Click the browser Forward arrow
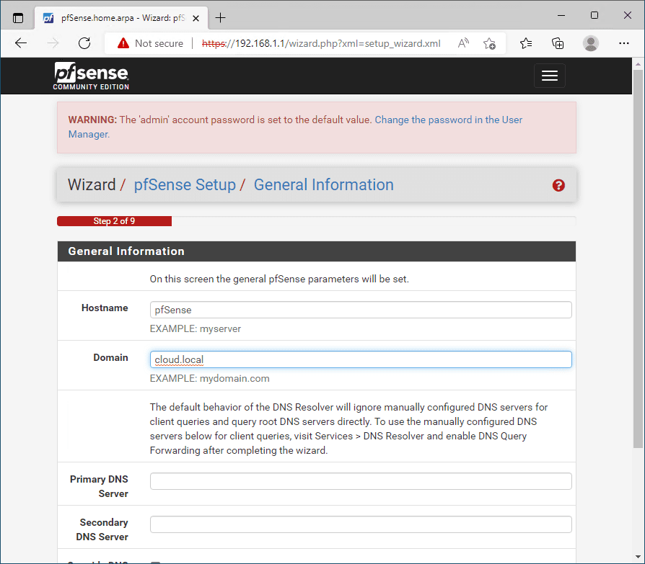Image resolution: width=645 pixels, height=564 pixels. pos(53,43)
